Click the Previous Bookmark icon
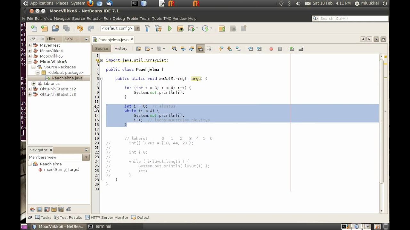The image size is (410, 230). pyautogui.click(x=221, y=49)
